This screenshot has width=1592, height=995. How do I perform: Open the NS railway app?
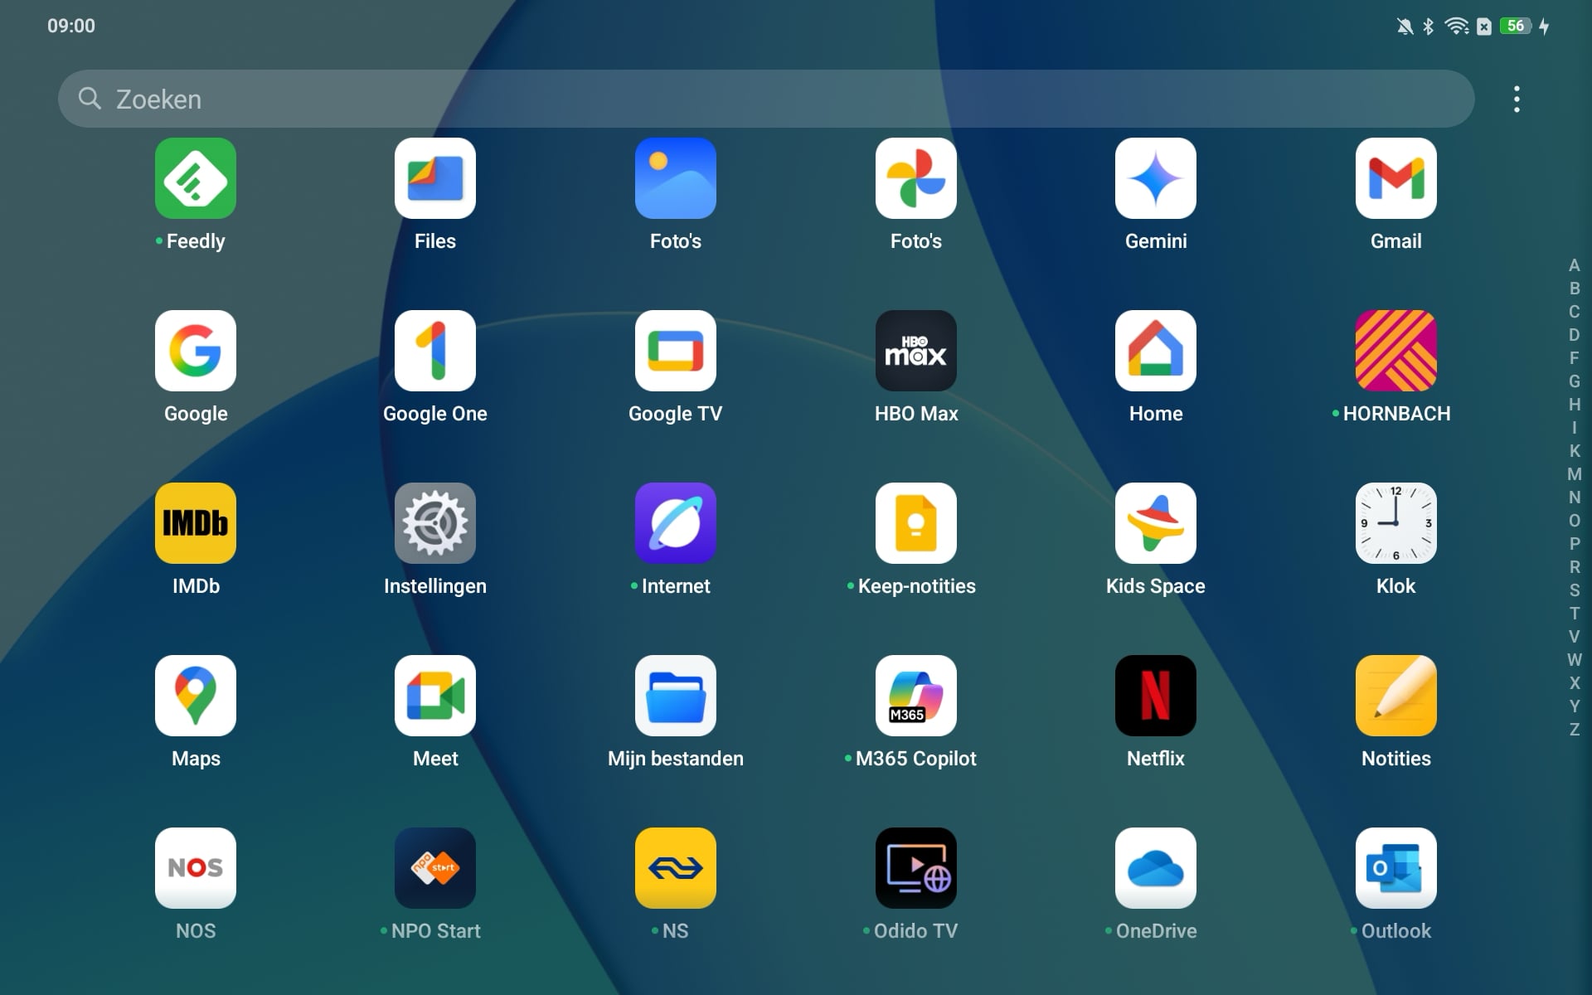coord(676,868)
